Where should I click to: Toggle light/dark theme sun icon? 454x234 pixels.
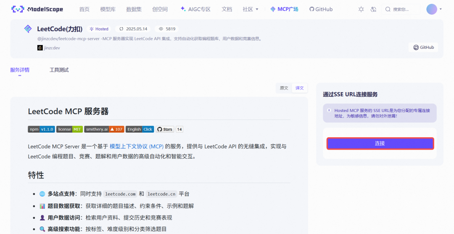pyautogui.click(x=361, y=9)
